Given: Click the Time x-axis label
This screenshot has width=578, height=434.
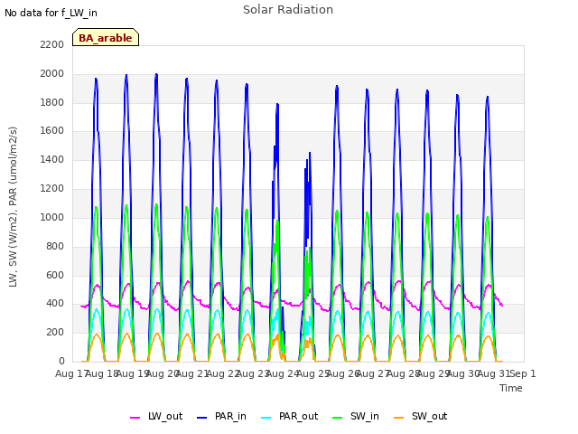Looking at the screenshot, I should coord(511,388).
